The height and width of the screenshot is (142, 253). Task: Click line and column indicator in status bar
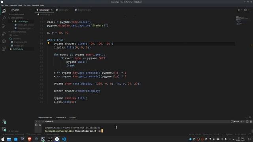tap(195, 134)
